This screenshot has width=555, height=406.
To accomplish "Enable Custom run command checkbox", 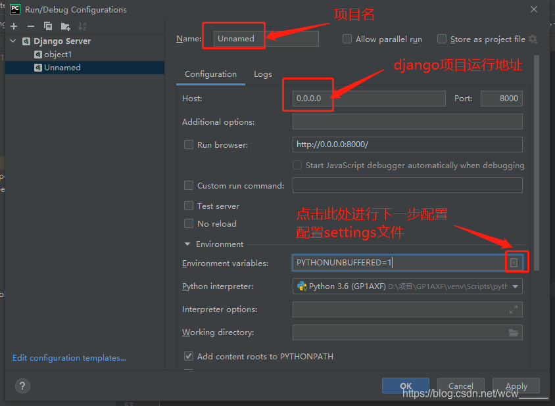I will click(x=189, y=185).
